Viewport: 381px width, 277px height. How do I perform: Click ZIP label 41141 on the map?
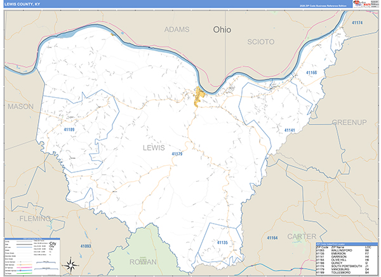tap(290, 130)
